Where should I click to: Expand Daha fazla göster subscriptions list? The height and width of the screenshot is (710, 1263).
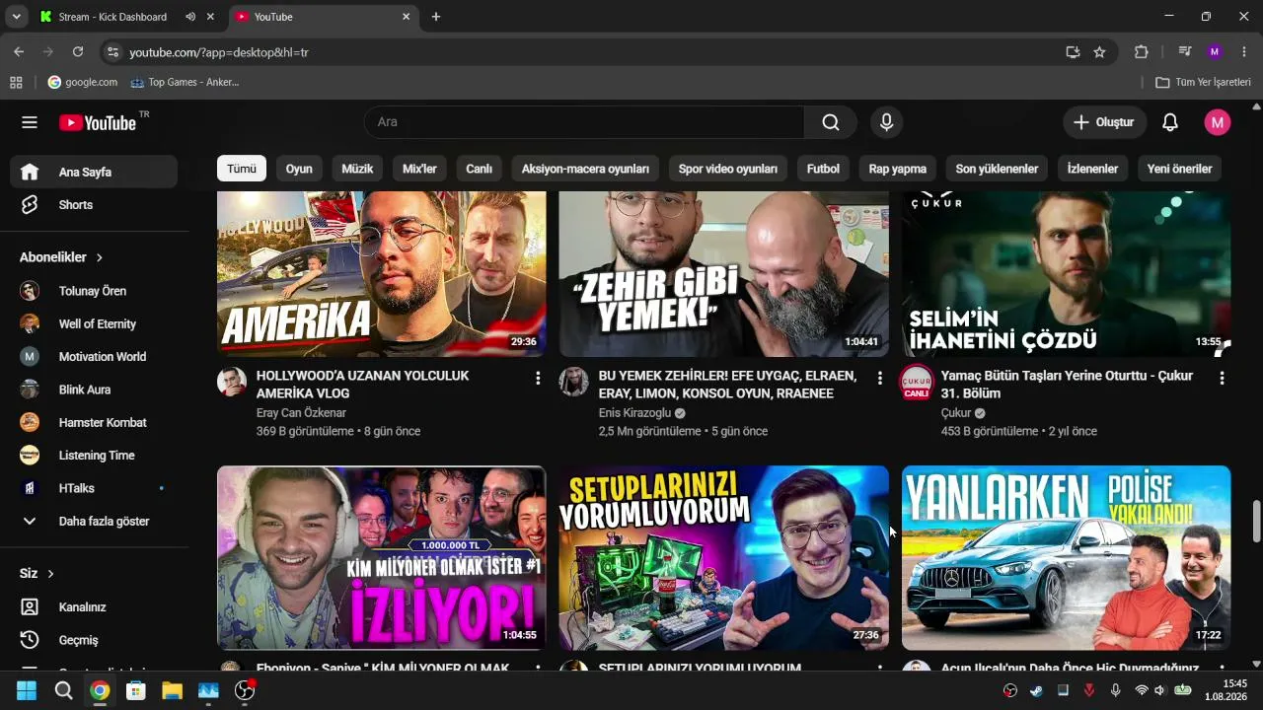tap(95, 521)
